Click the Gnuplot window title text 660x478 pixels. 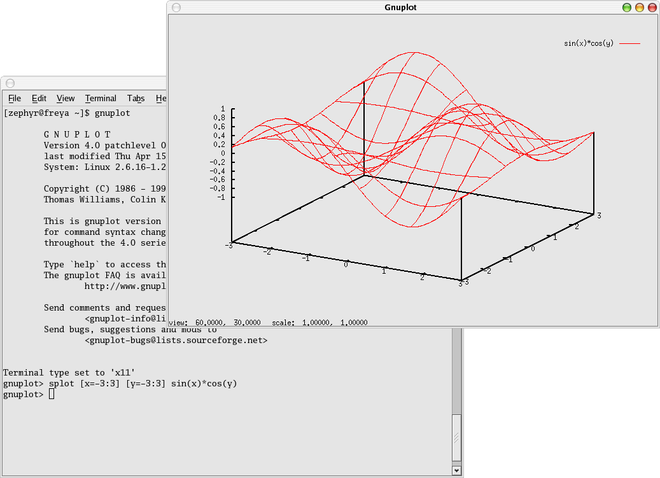click(400, 8)
